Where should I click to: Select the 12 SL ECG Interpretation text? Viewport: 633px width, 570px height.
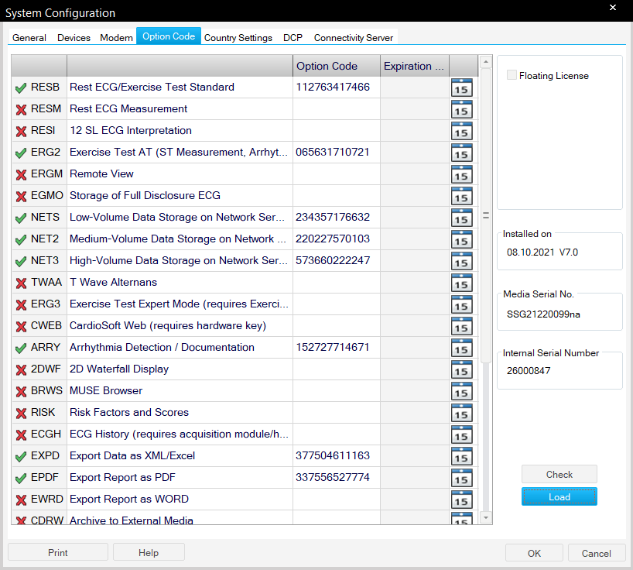pos(131,130)
